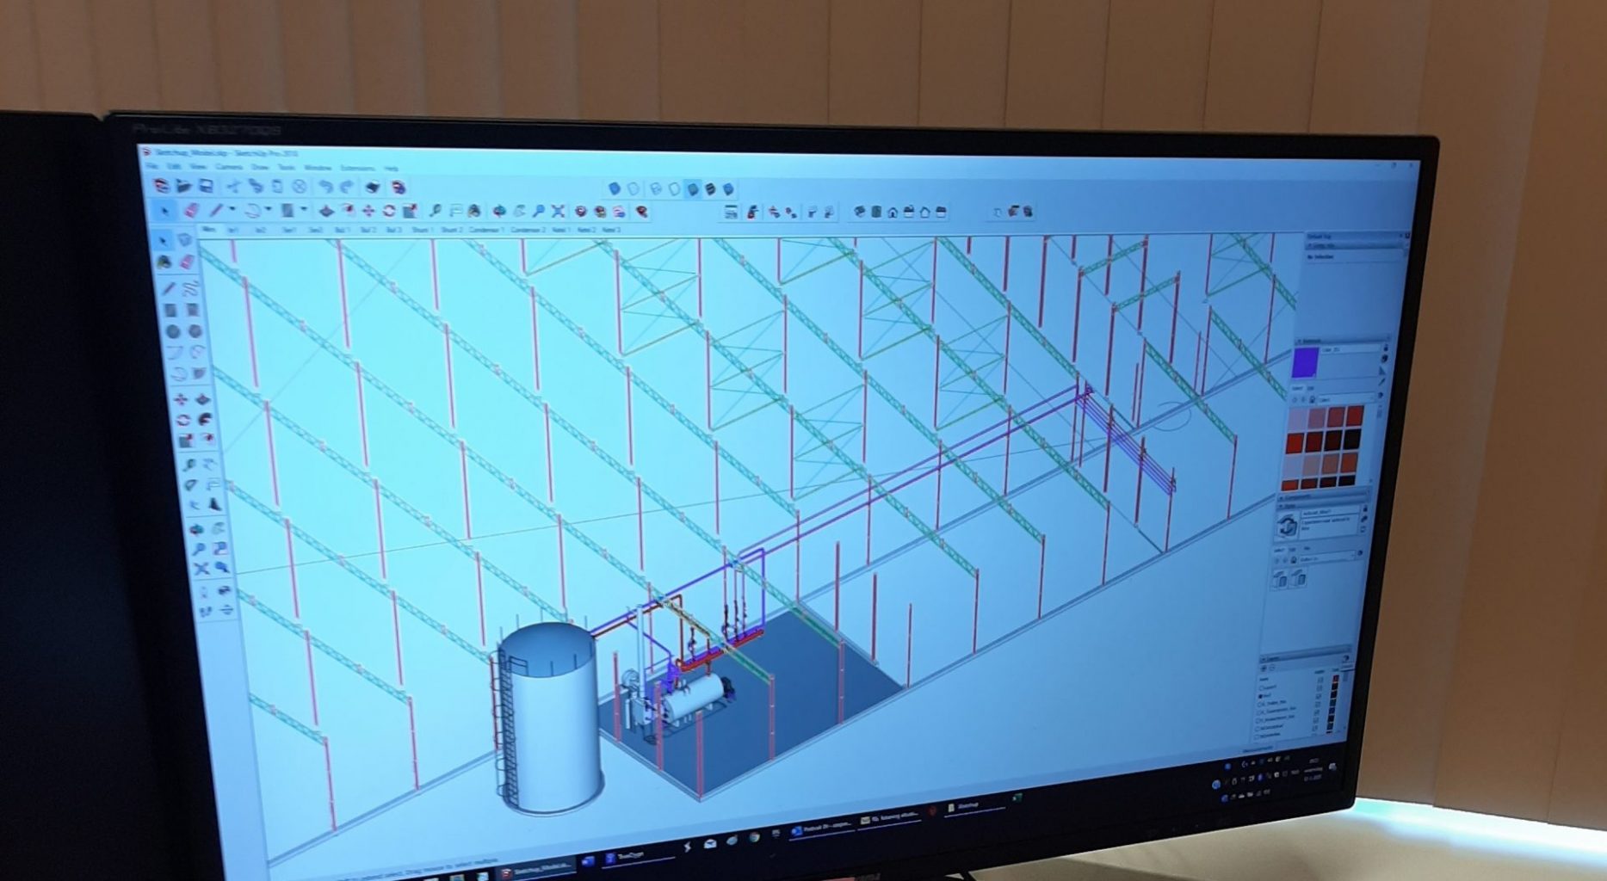The width and height of the screenshot is (1607, 881).
Task: Switch to the Condenser 1 scene tab
Action: [x=485, y=230]
